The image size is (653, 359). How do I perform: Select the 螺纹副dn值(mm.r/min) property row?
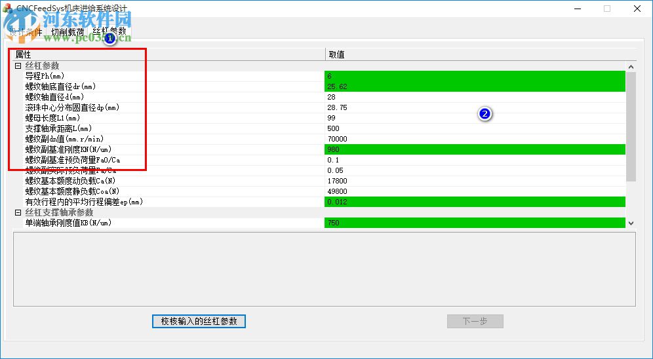click(x=174, y=139)
